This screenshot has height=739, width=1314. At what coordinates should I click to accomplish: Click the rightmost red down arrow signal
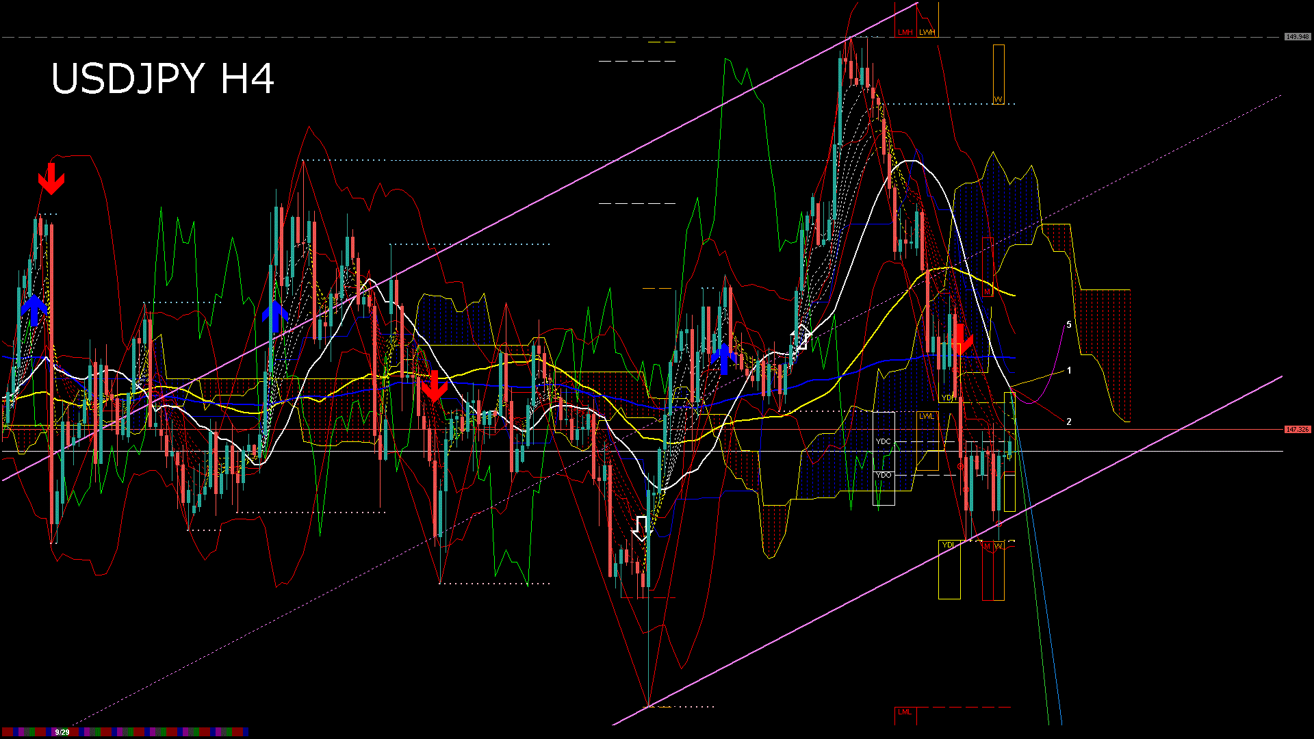[x=961, y=339]
